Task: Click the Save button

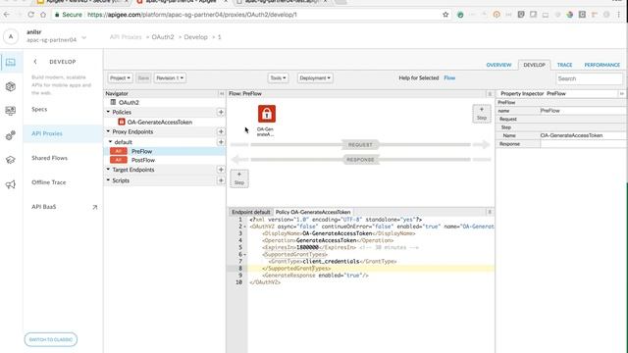Action: click(144, 78)
